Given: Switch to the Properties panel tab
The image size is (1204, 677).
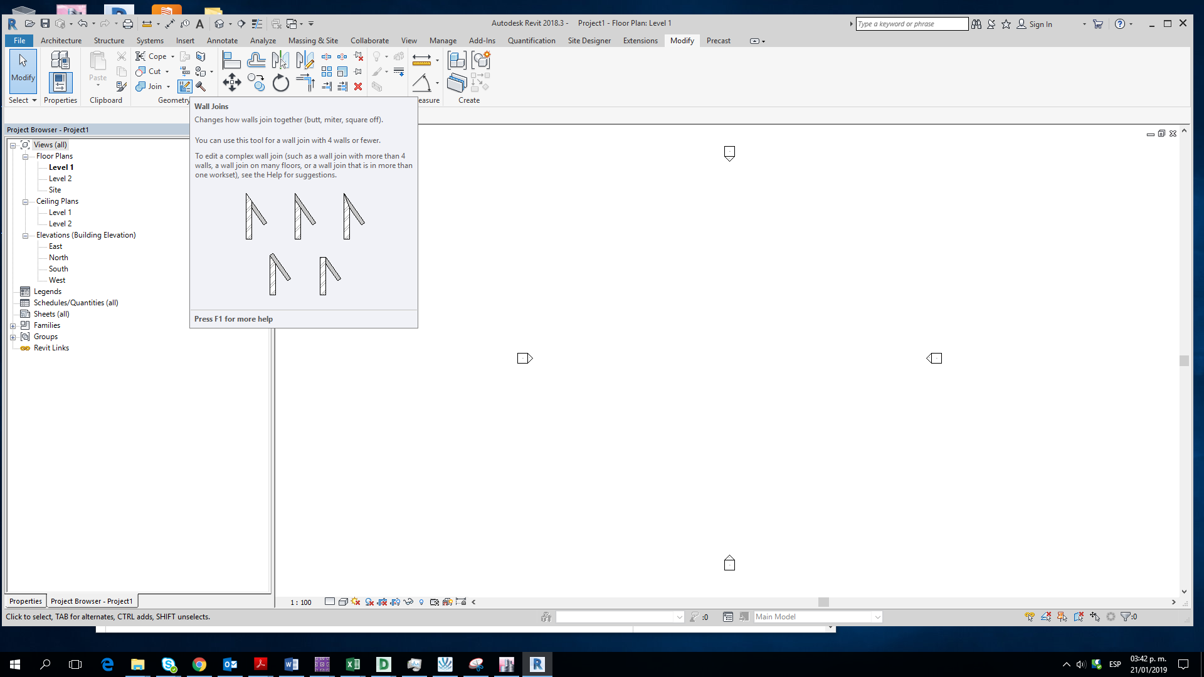Looking at the screenshot, I should [x=26, y=601].
